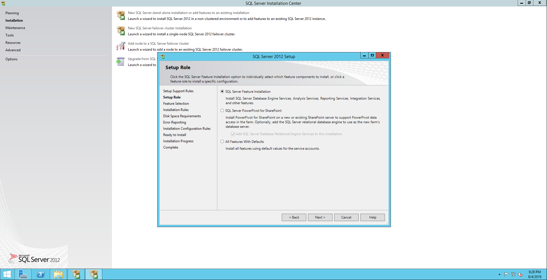Choose All Features With Defaults option
This screenshot has height=280, width=547.
(x=222, y=142)
